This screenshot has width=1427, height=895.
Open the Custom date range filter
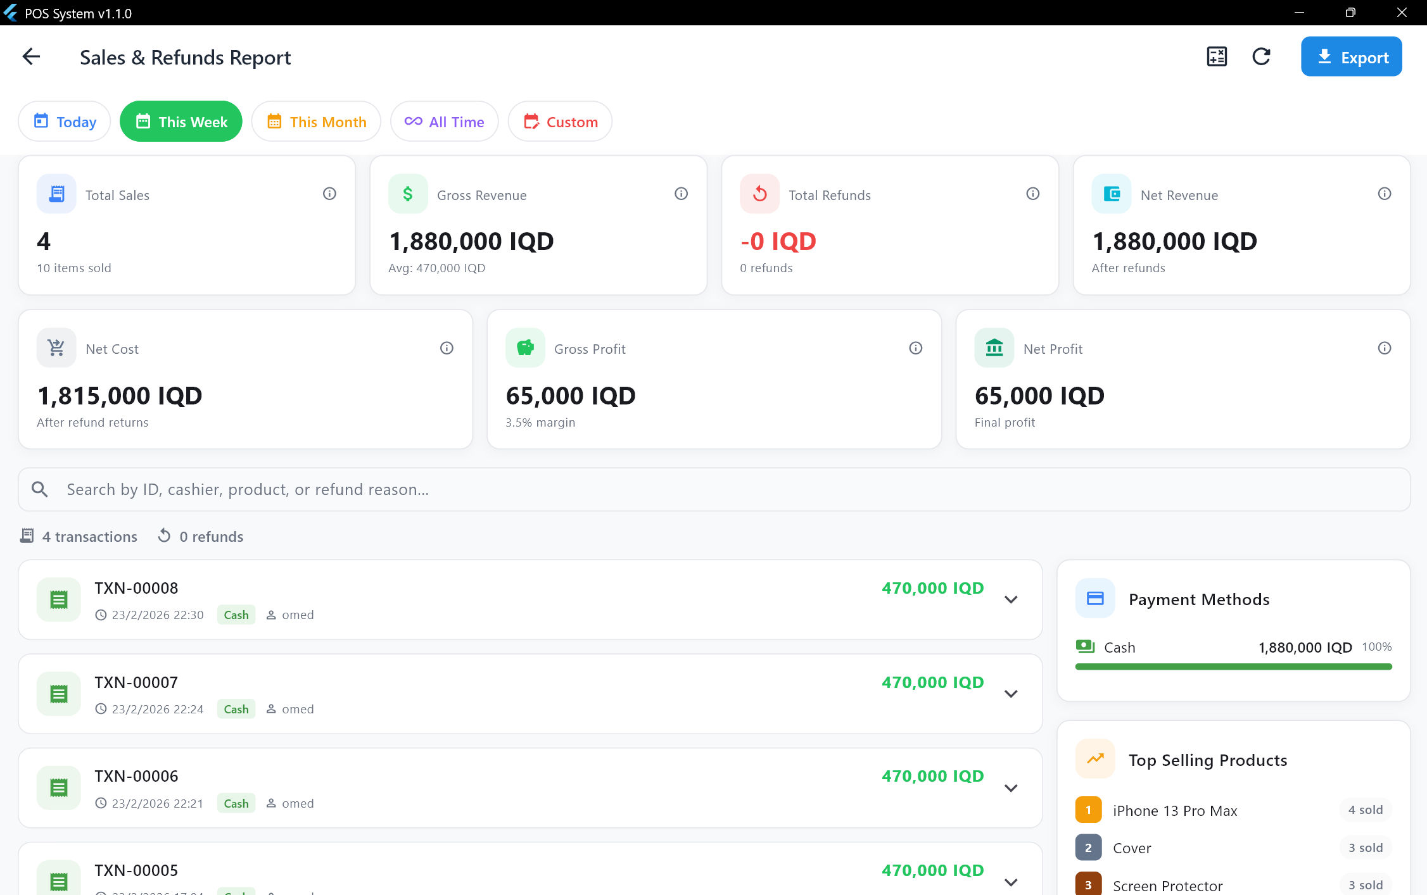pyautogui.click(x=560, y=122)
